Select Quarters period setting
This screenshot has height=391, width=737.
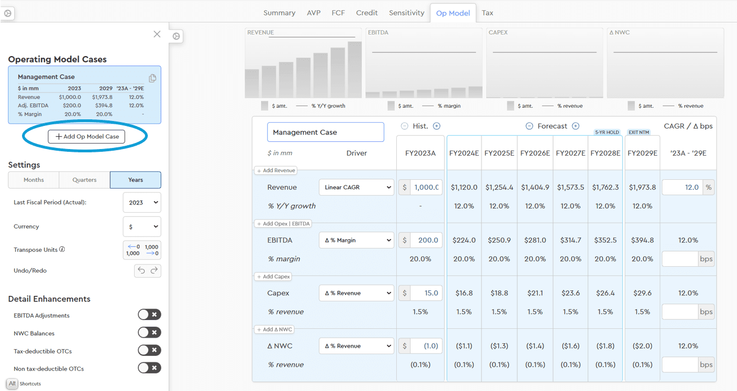(84, 180)
